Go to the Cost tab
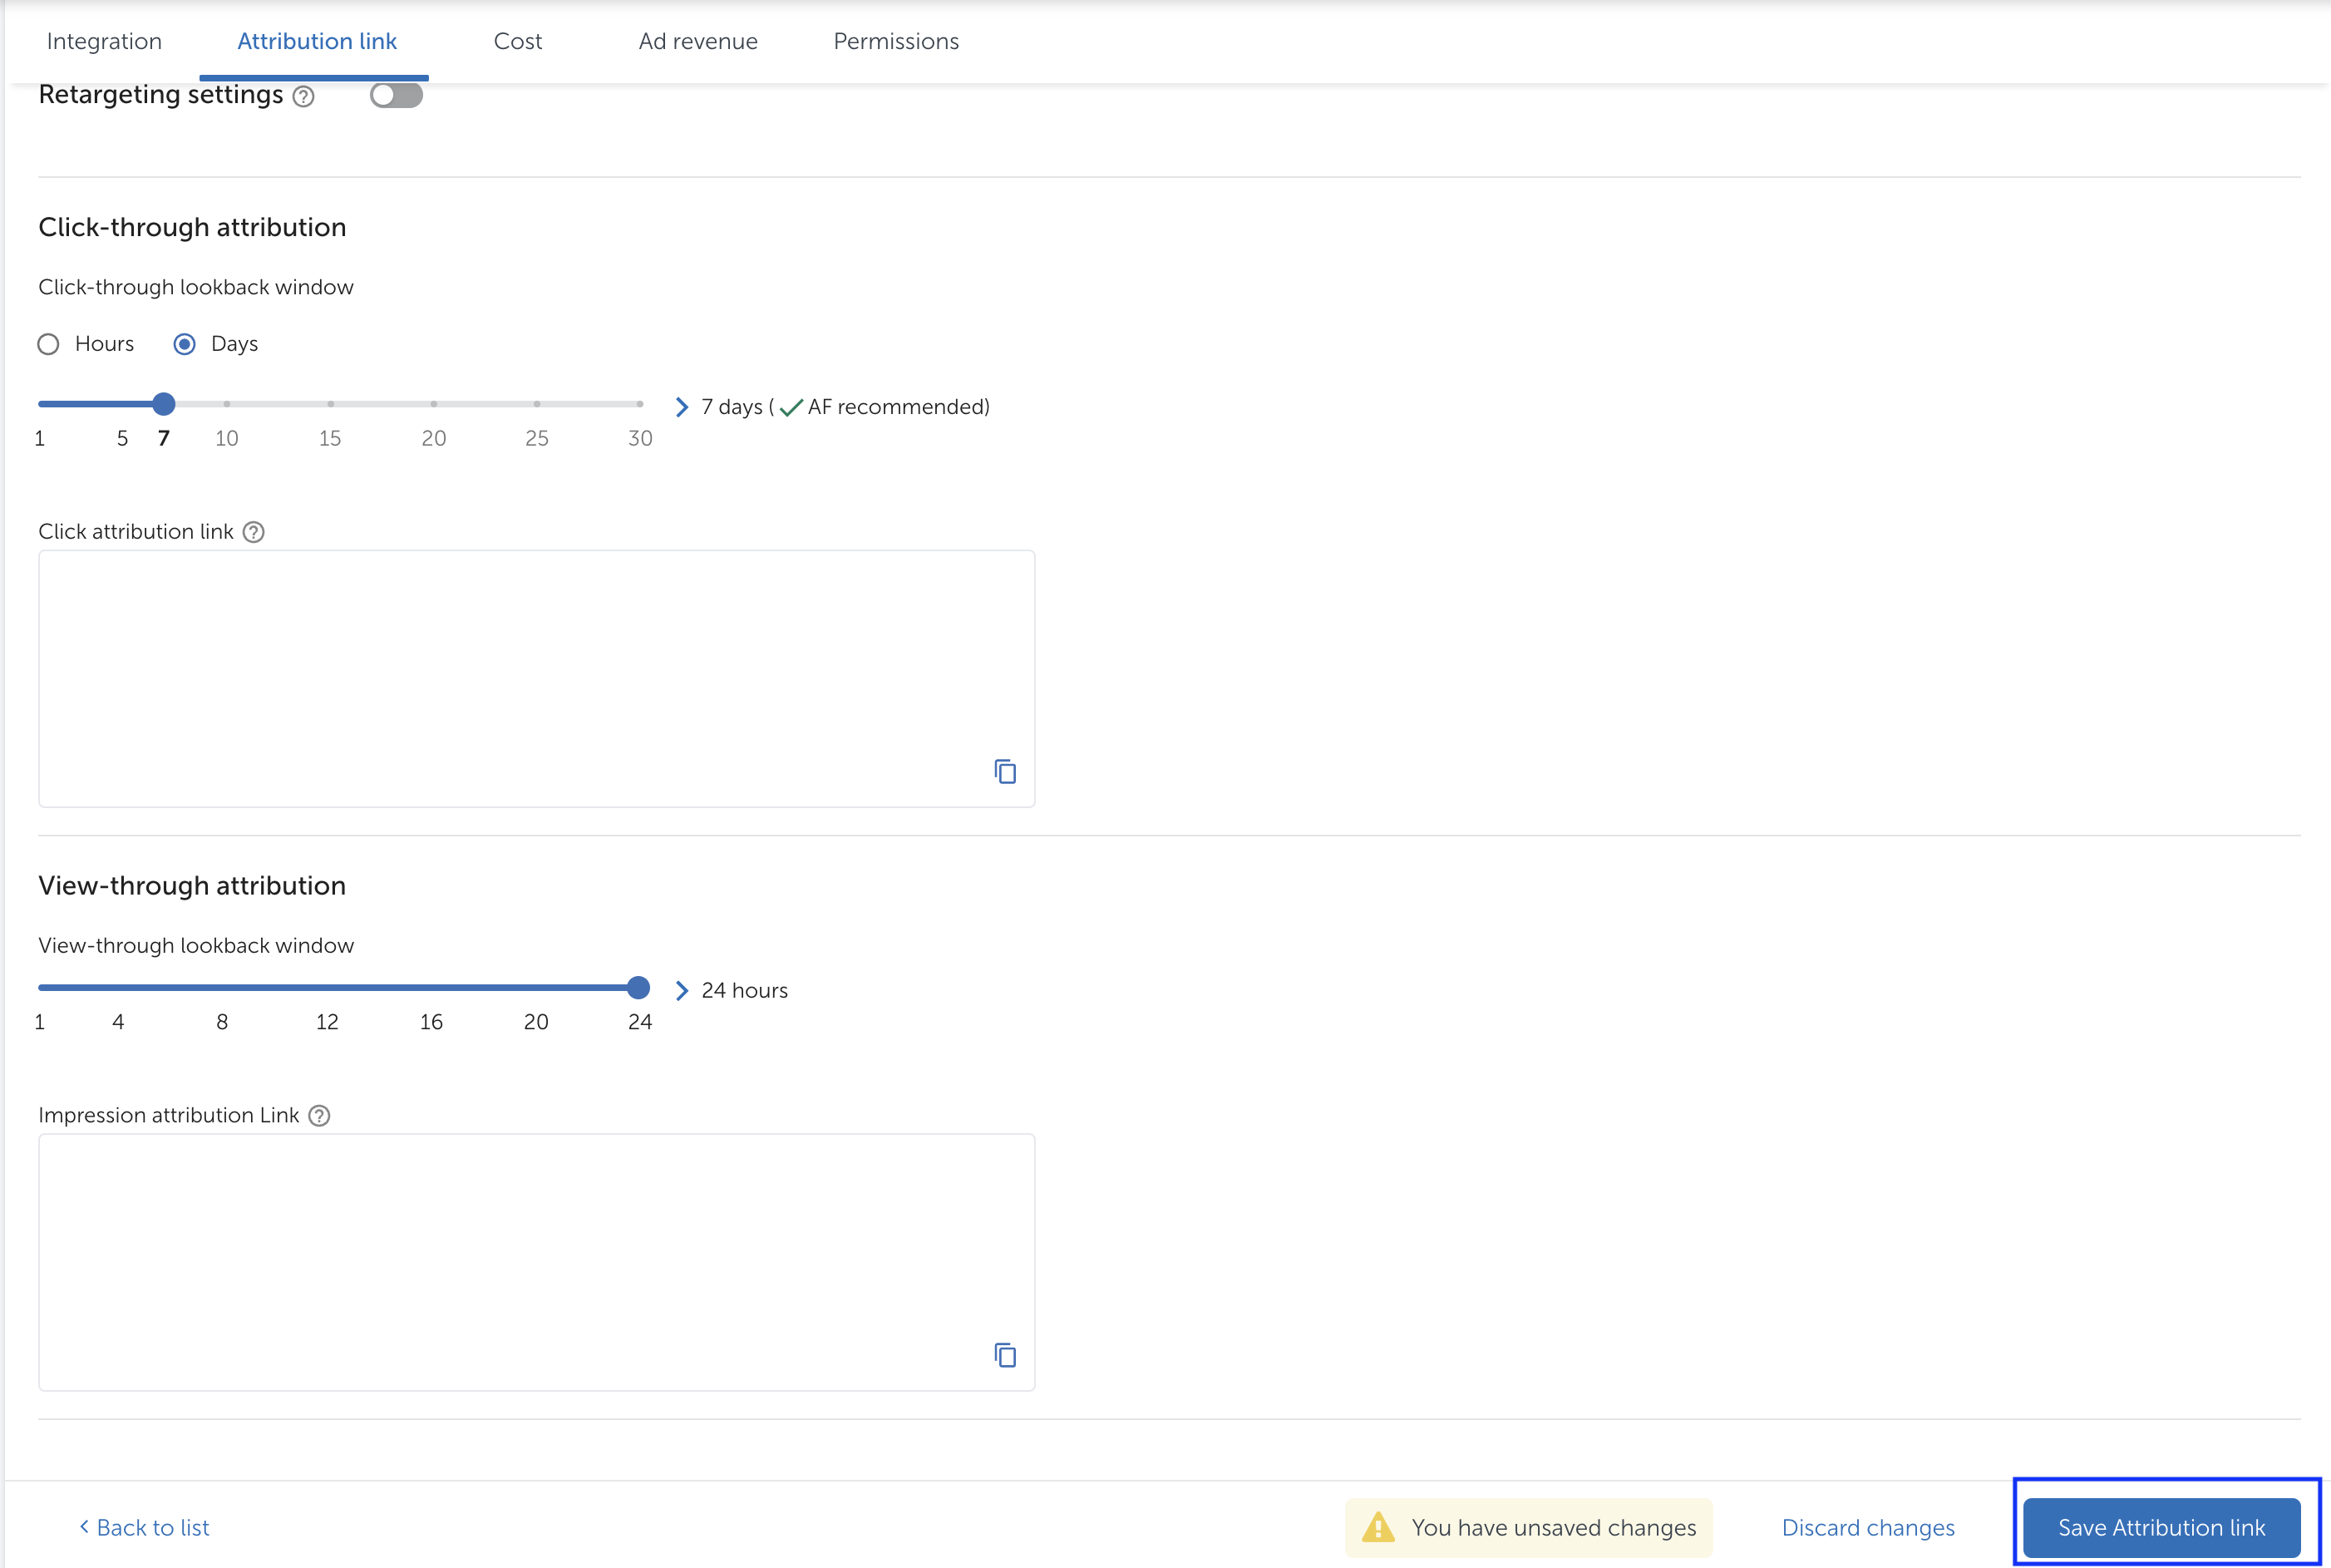This screenshot has width=2331, height=1568. [x=518, y=41]
